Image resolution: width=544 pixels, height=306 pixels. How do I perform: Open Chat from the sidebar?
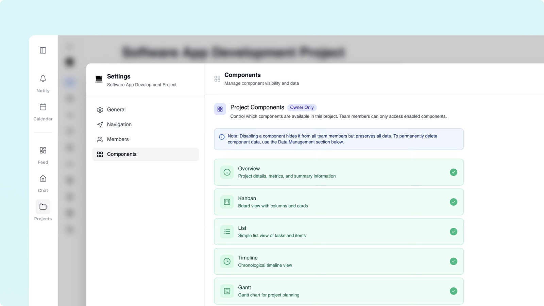click(x=43, y=178)
